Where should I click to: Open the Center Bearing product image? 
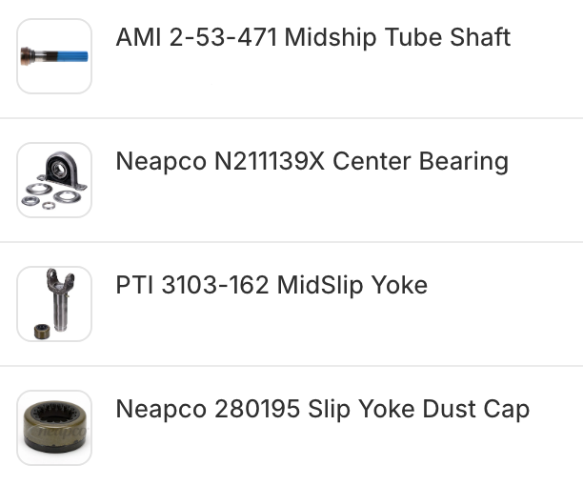(x=54, y=180)
